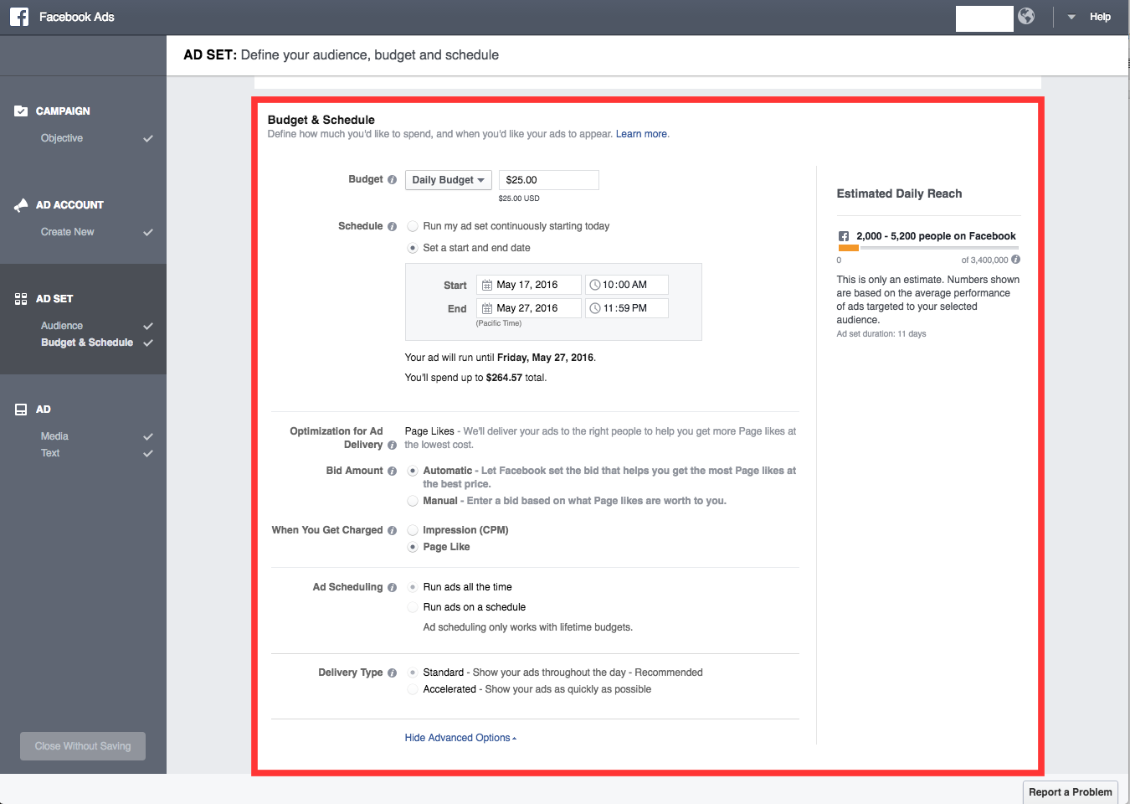Screen dimensions: 1130x804
Task: Select Page Like charging option
Action: coord(413,547)
